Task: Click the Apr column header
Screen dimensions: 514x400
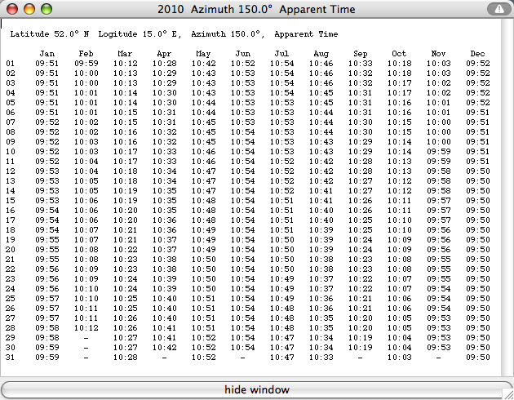Action: pyautogui.click(x=165, y=54)
